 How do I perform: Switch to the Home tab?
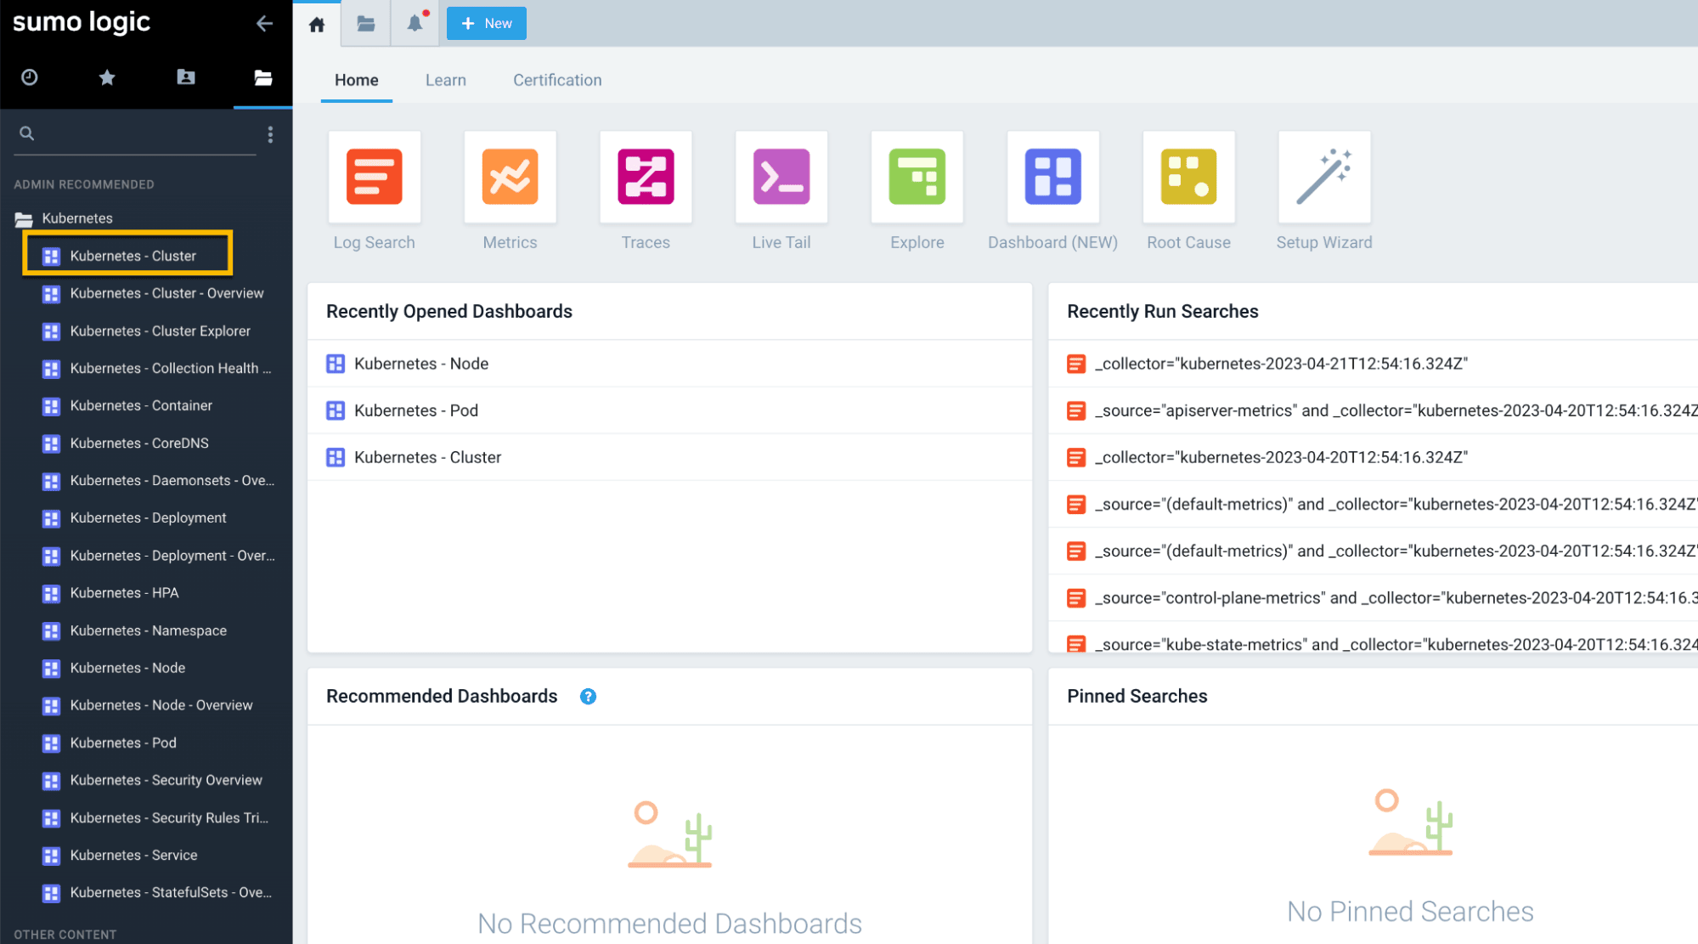point(357,80)
